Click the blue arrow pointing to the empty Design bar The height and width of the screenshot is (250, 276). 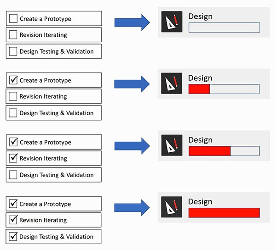point(132,22)
